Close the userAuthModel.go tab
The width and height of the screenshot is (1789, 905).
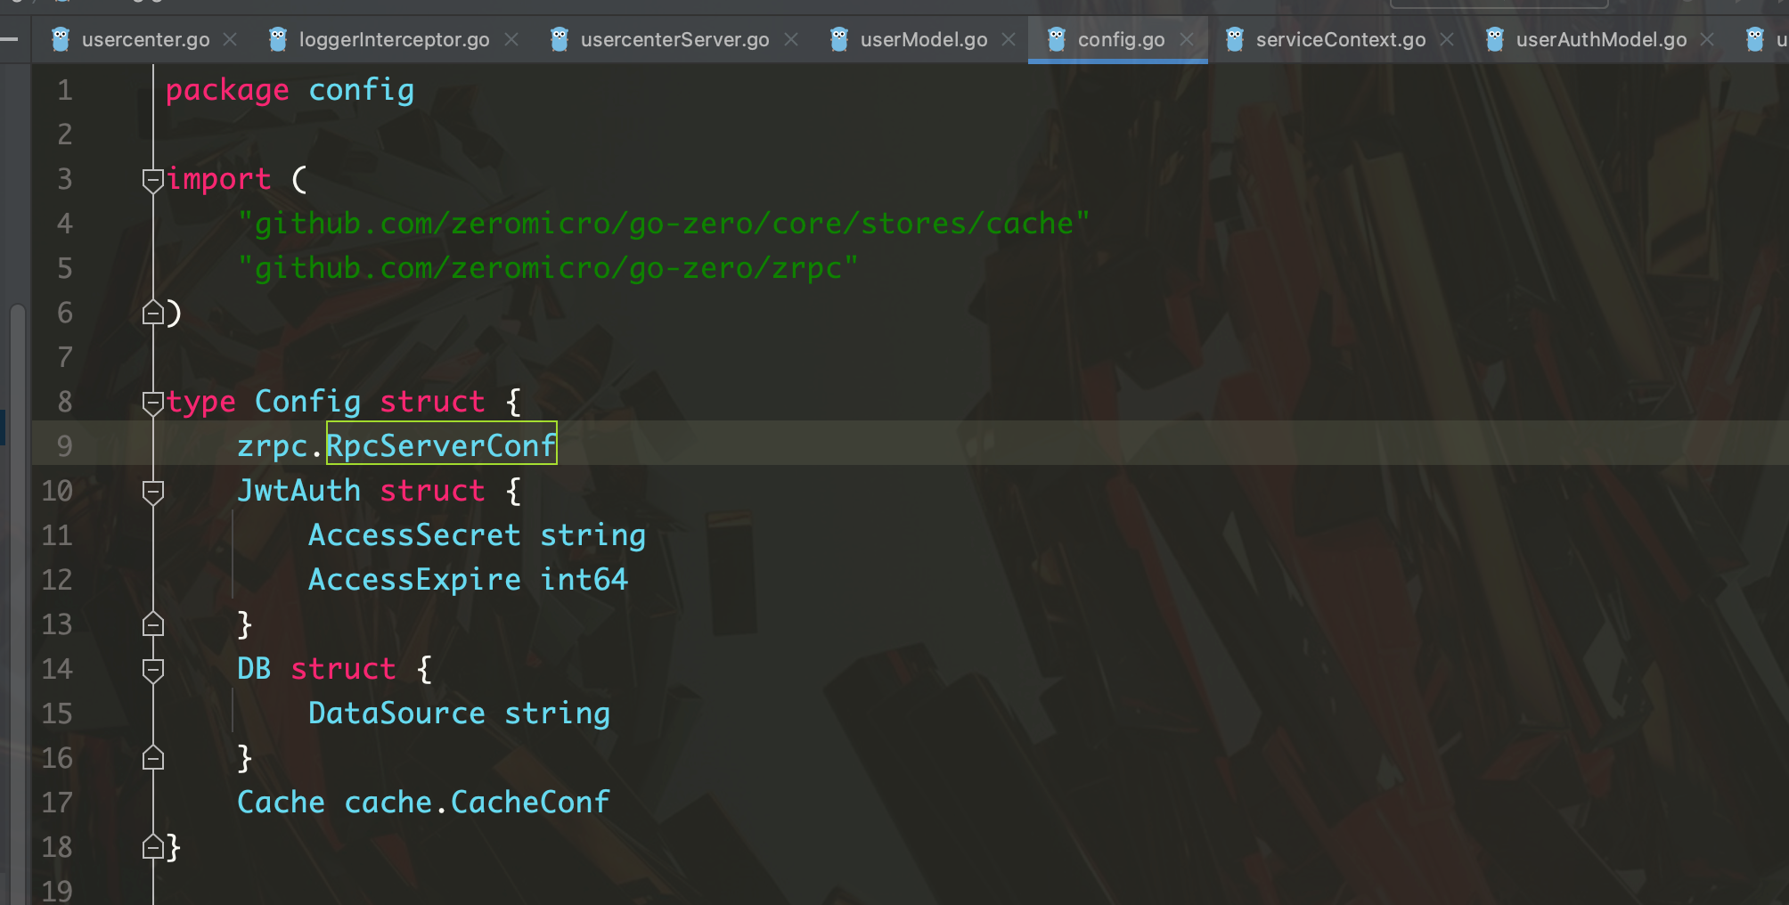(x=1707, y=39)
